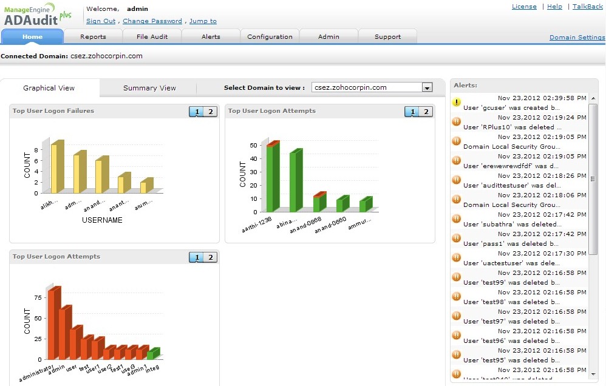The image size is (606, 386).
Task: Click the ManageEngine ADAudit Plus logo
Action: 38,15
